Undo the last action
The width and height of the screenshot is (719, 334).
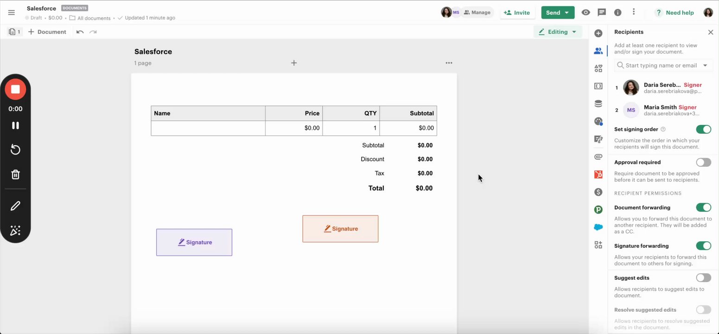80,32
